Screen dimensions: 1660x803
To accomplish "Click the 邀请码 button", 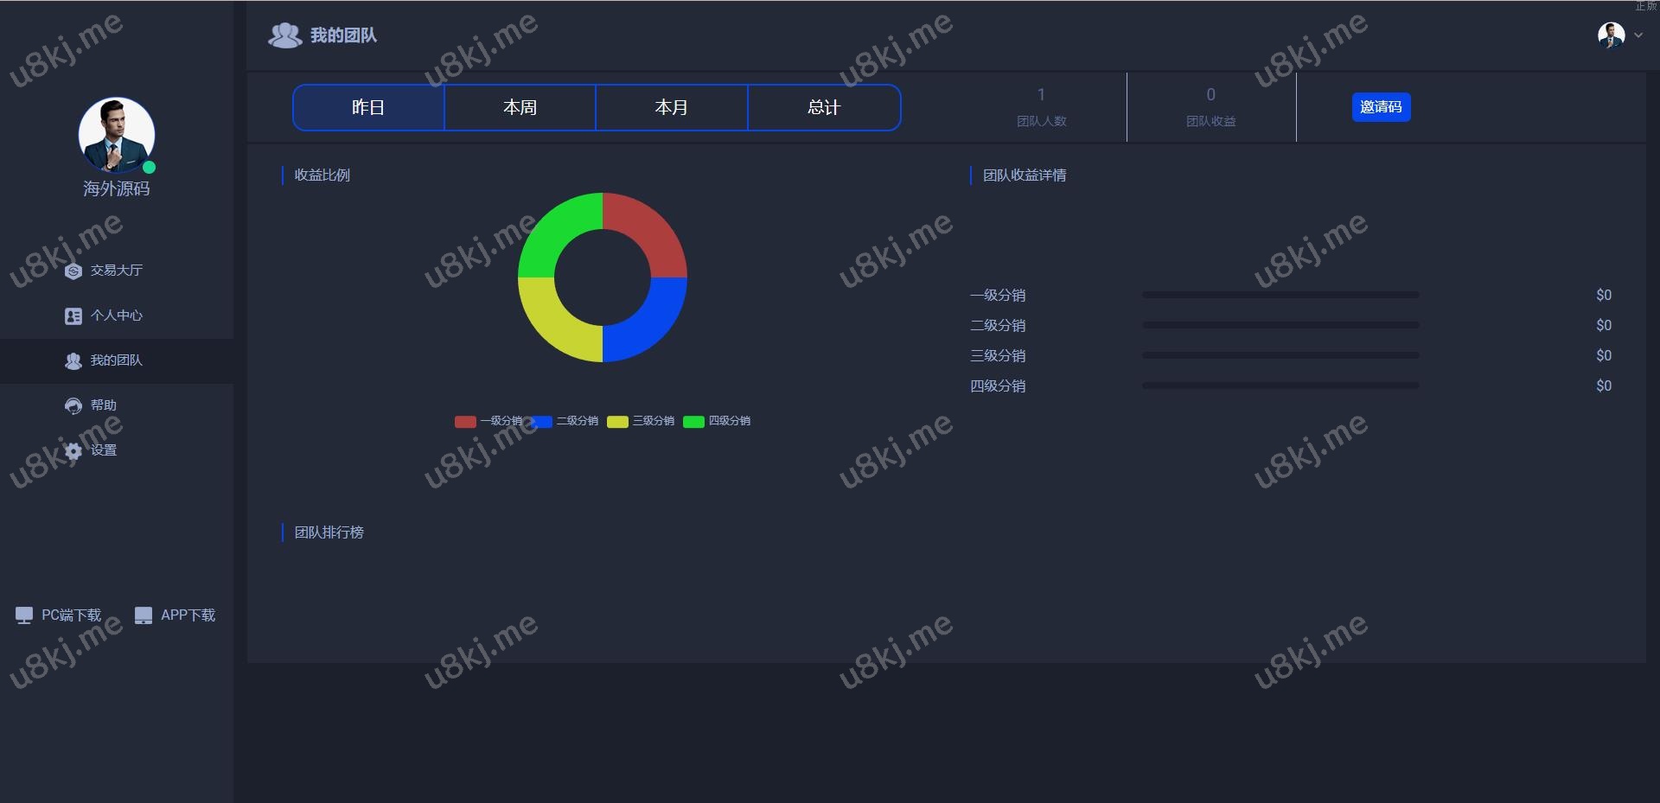I will 1381,107.
